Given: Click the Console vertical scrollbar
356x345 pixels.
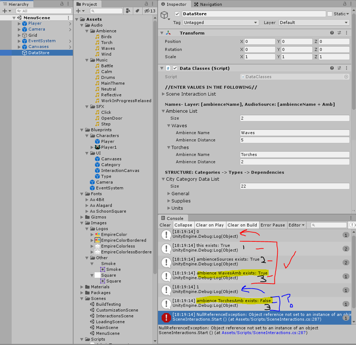Looking at the screenshot, I should click(x=353, y=272).
